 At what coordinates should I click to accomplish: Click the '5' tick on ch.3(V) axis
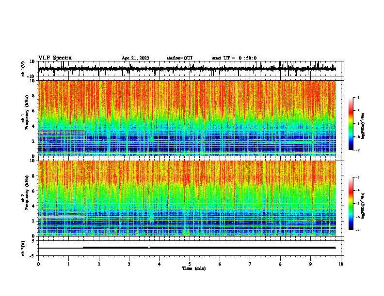point(34,241)
